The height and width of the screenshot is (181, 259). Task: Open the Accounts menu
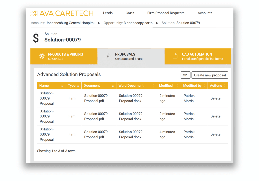pyautogui.click(x=205, y=13)
